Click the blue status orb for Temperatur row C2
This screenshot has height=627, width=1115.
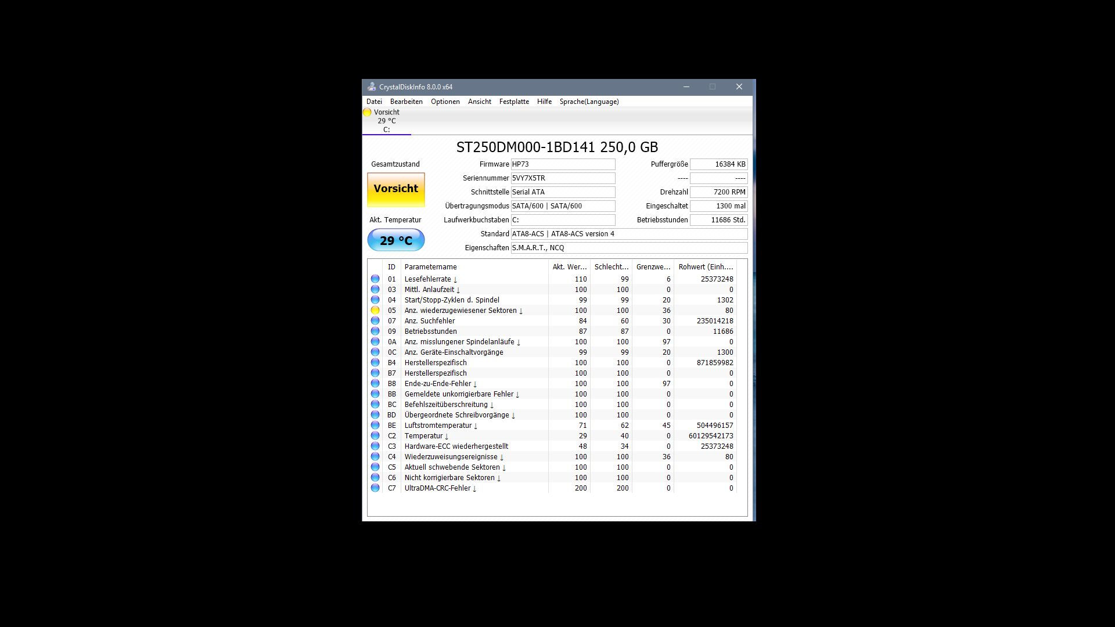(x=375, y=436)
